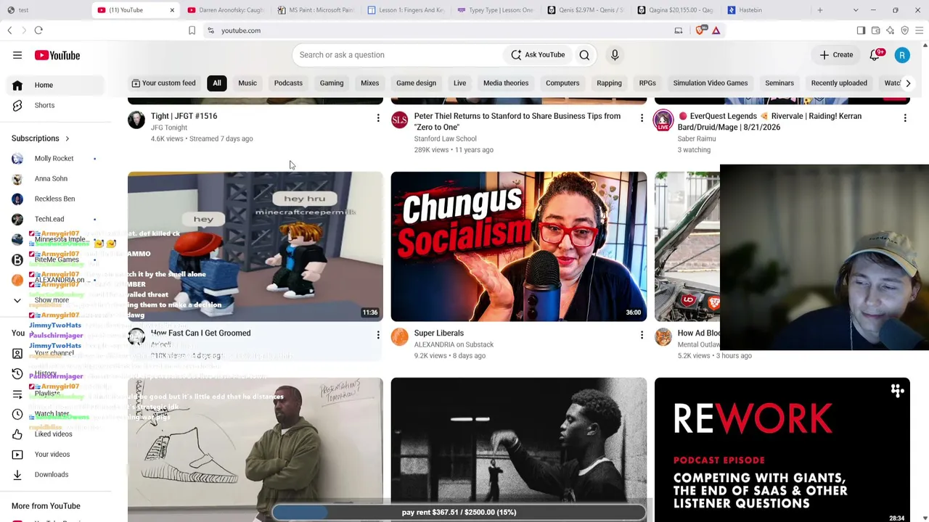Click the Stanford Law School channel avatar
The height and width of the screenshot is (522, 929).
400,120
